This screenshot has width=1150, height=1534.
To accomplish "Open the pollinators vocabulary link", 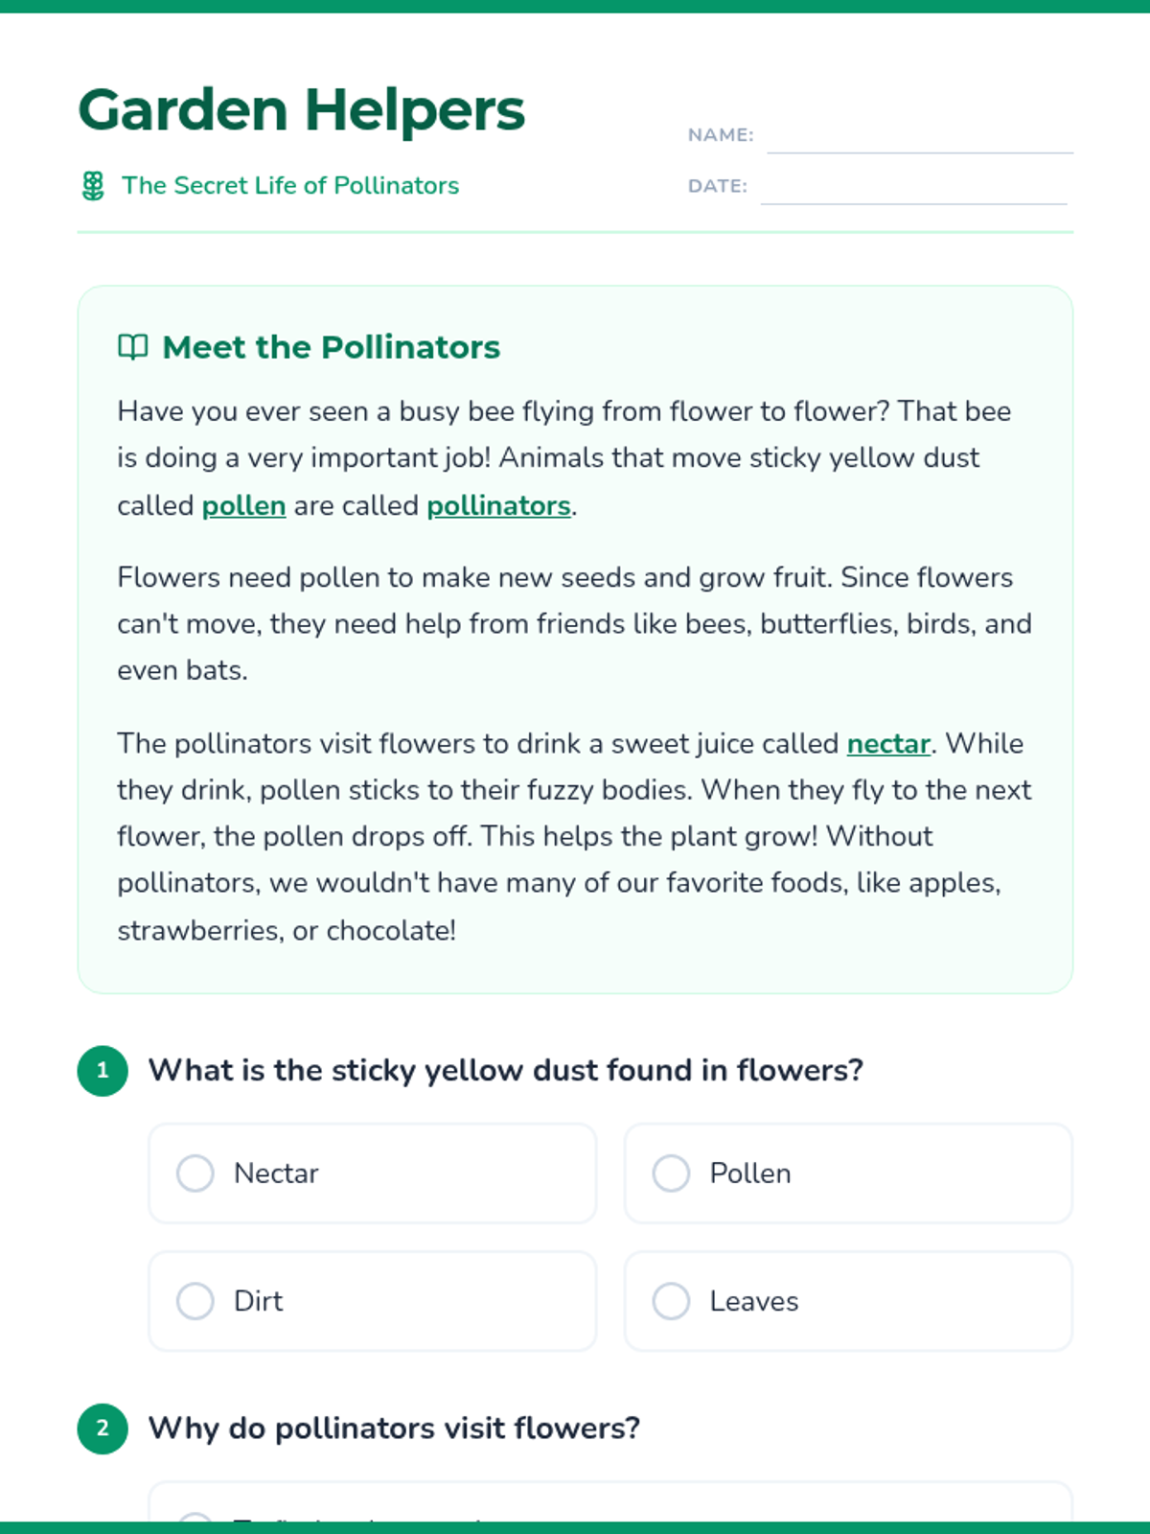I will pos(498,505).
